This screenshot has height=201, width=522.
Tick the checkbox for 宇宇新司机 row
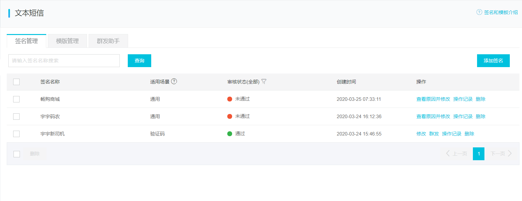coord(16,134)
